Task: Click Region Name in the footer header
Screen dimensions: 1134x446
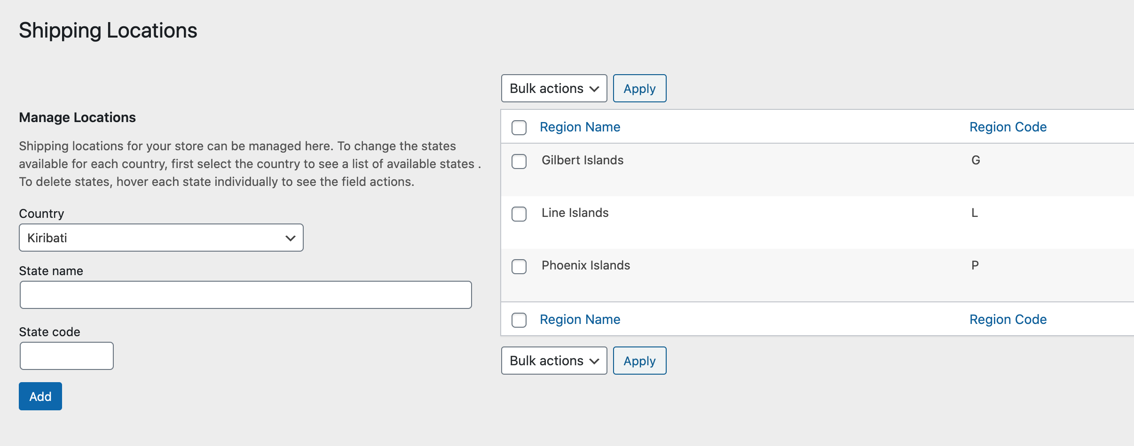Action: pyautogui.click(x=580, y=319)
